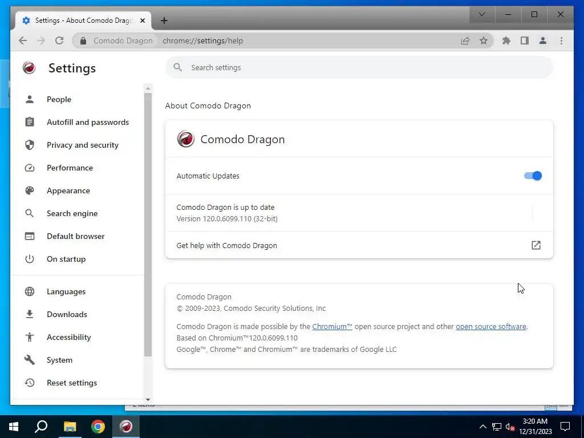
Task: Click the magnifier icon in Search settings
Action: (178, 67)
